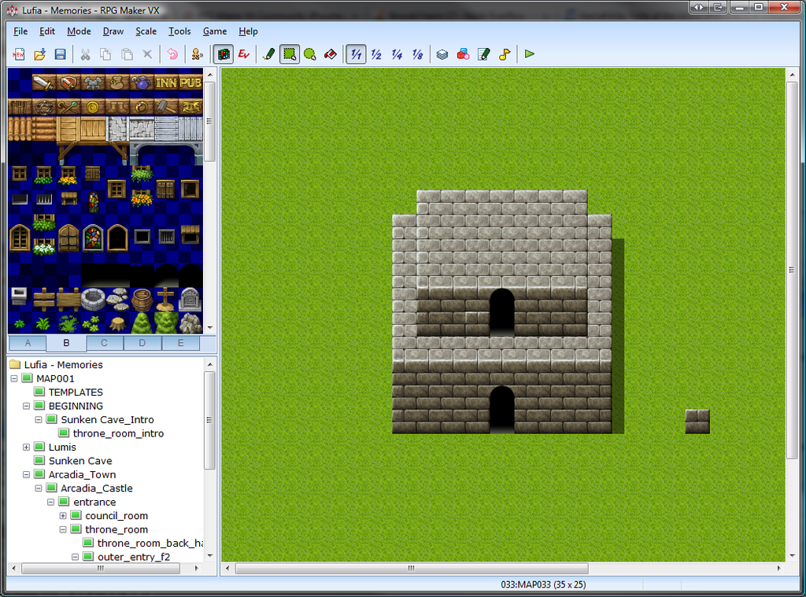Set map scale to 1/8
The image size is (806, 597).
click(417, 54)
